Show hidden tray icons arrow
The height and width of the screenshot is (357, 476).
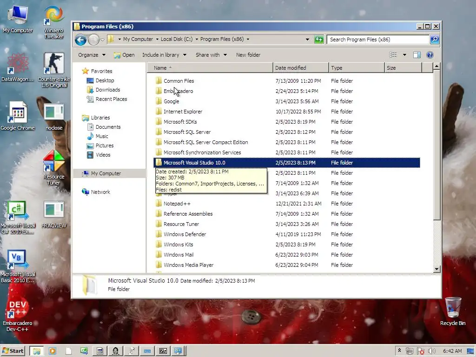[x=399, y=350]
